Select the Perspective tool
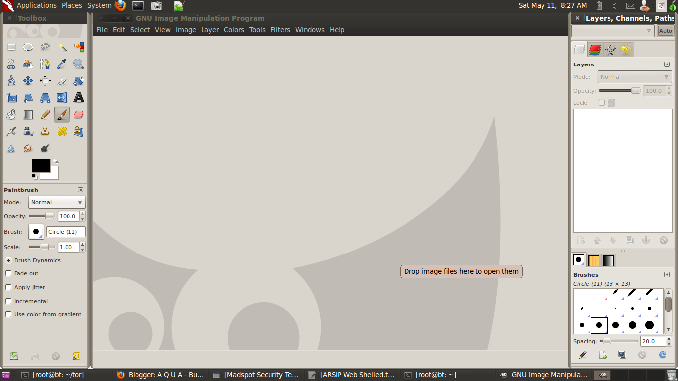The image size is (678, 381). coord(45,98)
